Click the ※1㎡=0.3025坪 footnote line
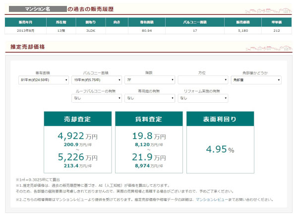 tap(38, 179)
